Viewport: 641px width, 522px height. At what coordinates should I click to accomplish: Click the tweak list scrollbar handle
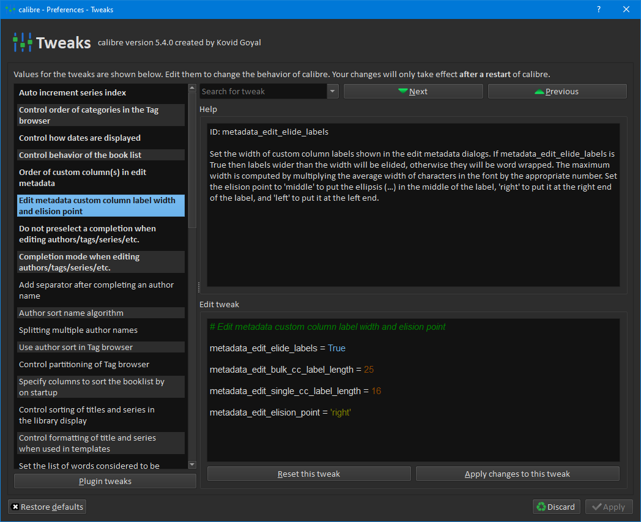[x=192, y=160]
